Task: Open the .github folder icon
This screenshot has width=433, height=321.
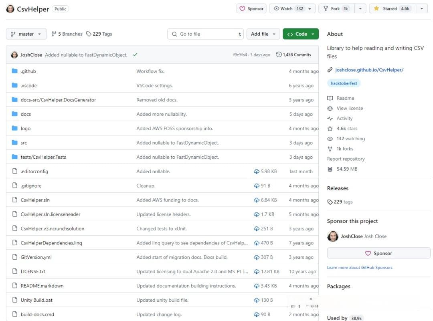Action: click(x=15, y=71)
